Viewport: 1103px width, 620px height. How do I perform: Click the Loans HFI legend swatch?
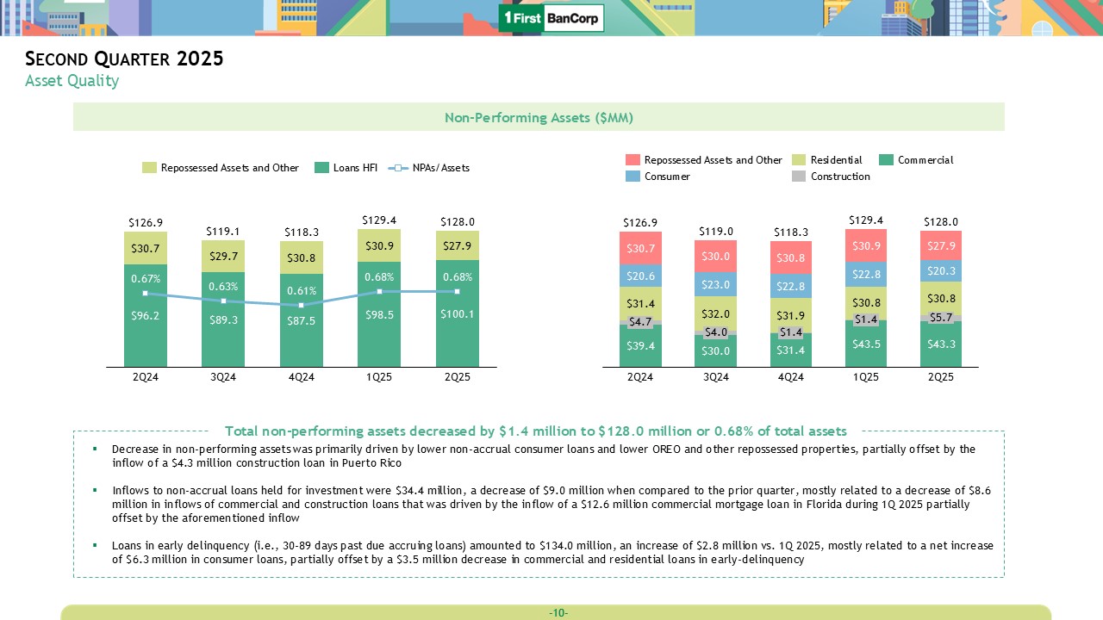point(321,168)
